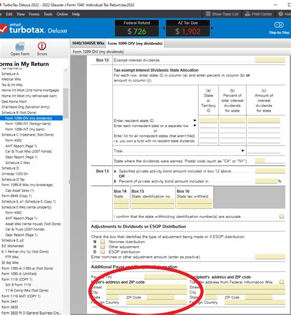The image size is (291, 315).
Task: Open the Open Form folder icon
Action: [x=20, y=46]
